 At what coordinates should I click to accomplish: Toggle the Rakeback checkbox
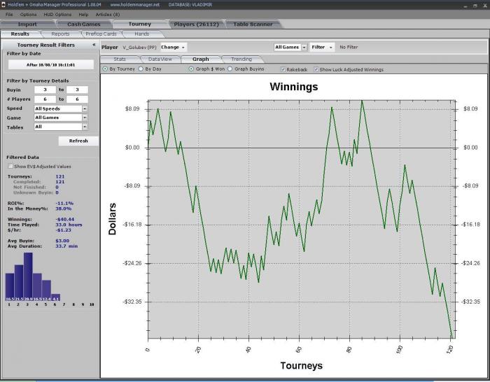point(283,69)
